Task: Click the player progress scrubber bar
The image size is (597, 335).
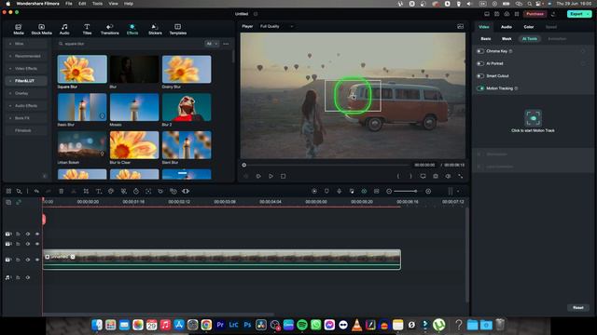Action: pyautogui.click(x=327, y=165)
